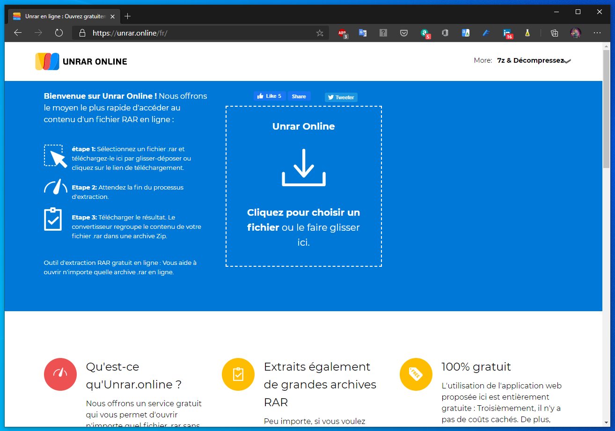
Task: Click the red speedometer circle icon
Action: point(60,374)
